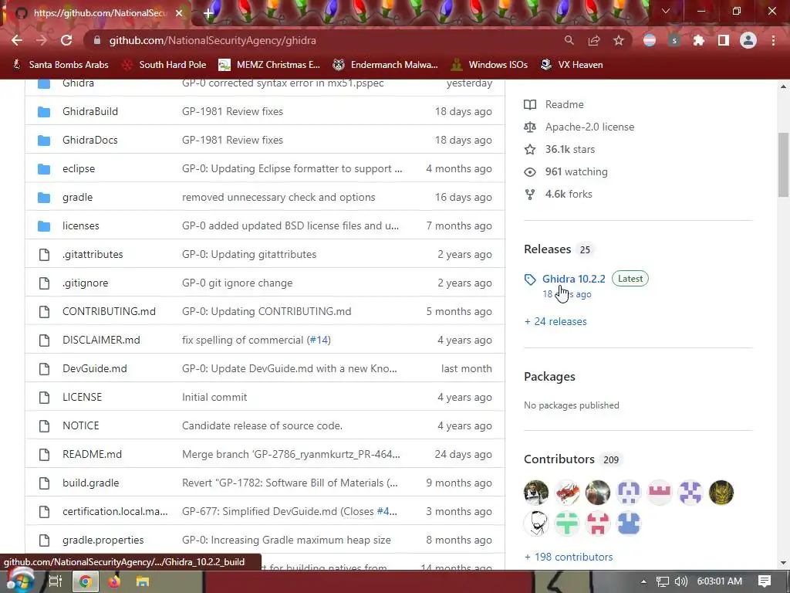Open commit 'removed unnecessary check and options'
Image resolution: width=790 pixels, height=593 pixels.
tap(279, 197)
